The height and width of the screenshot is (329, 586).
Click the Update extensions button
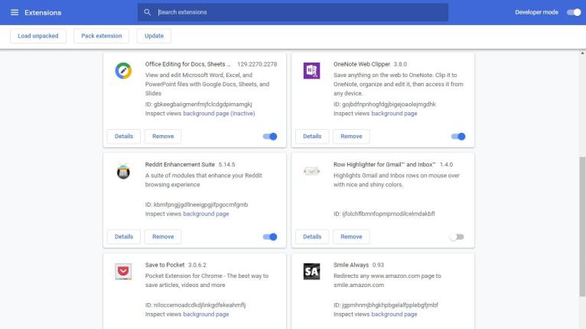click(x=154, y=36)
